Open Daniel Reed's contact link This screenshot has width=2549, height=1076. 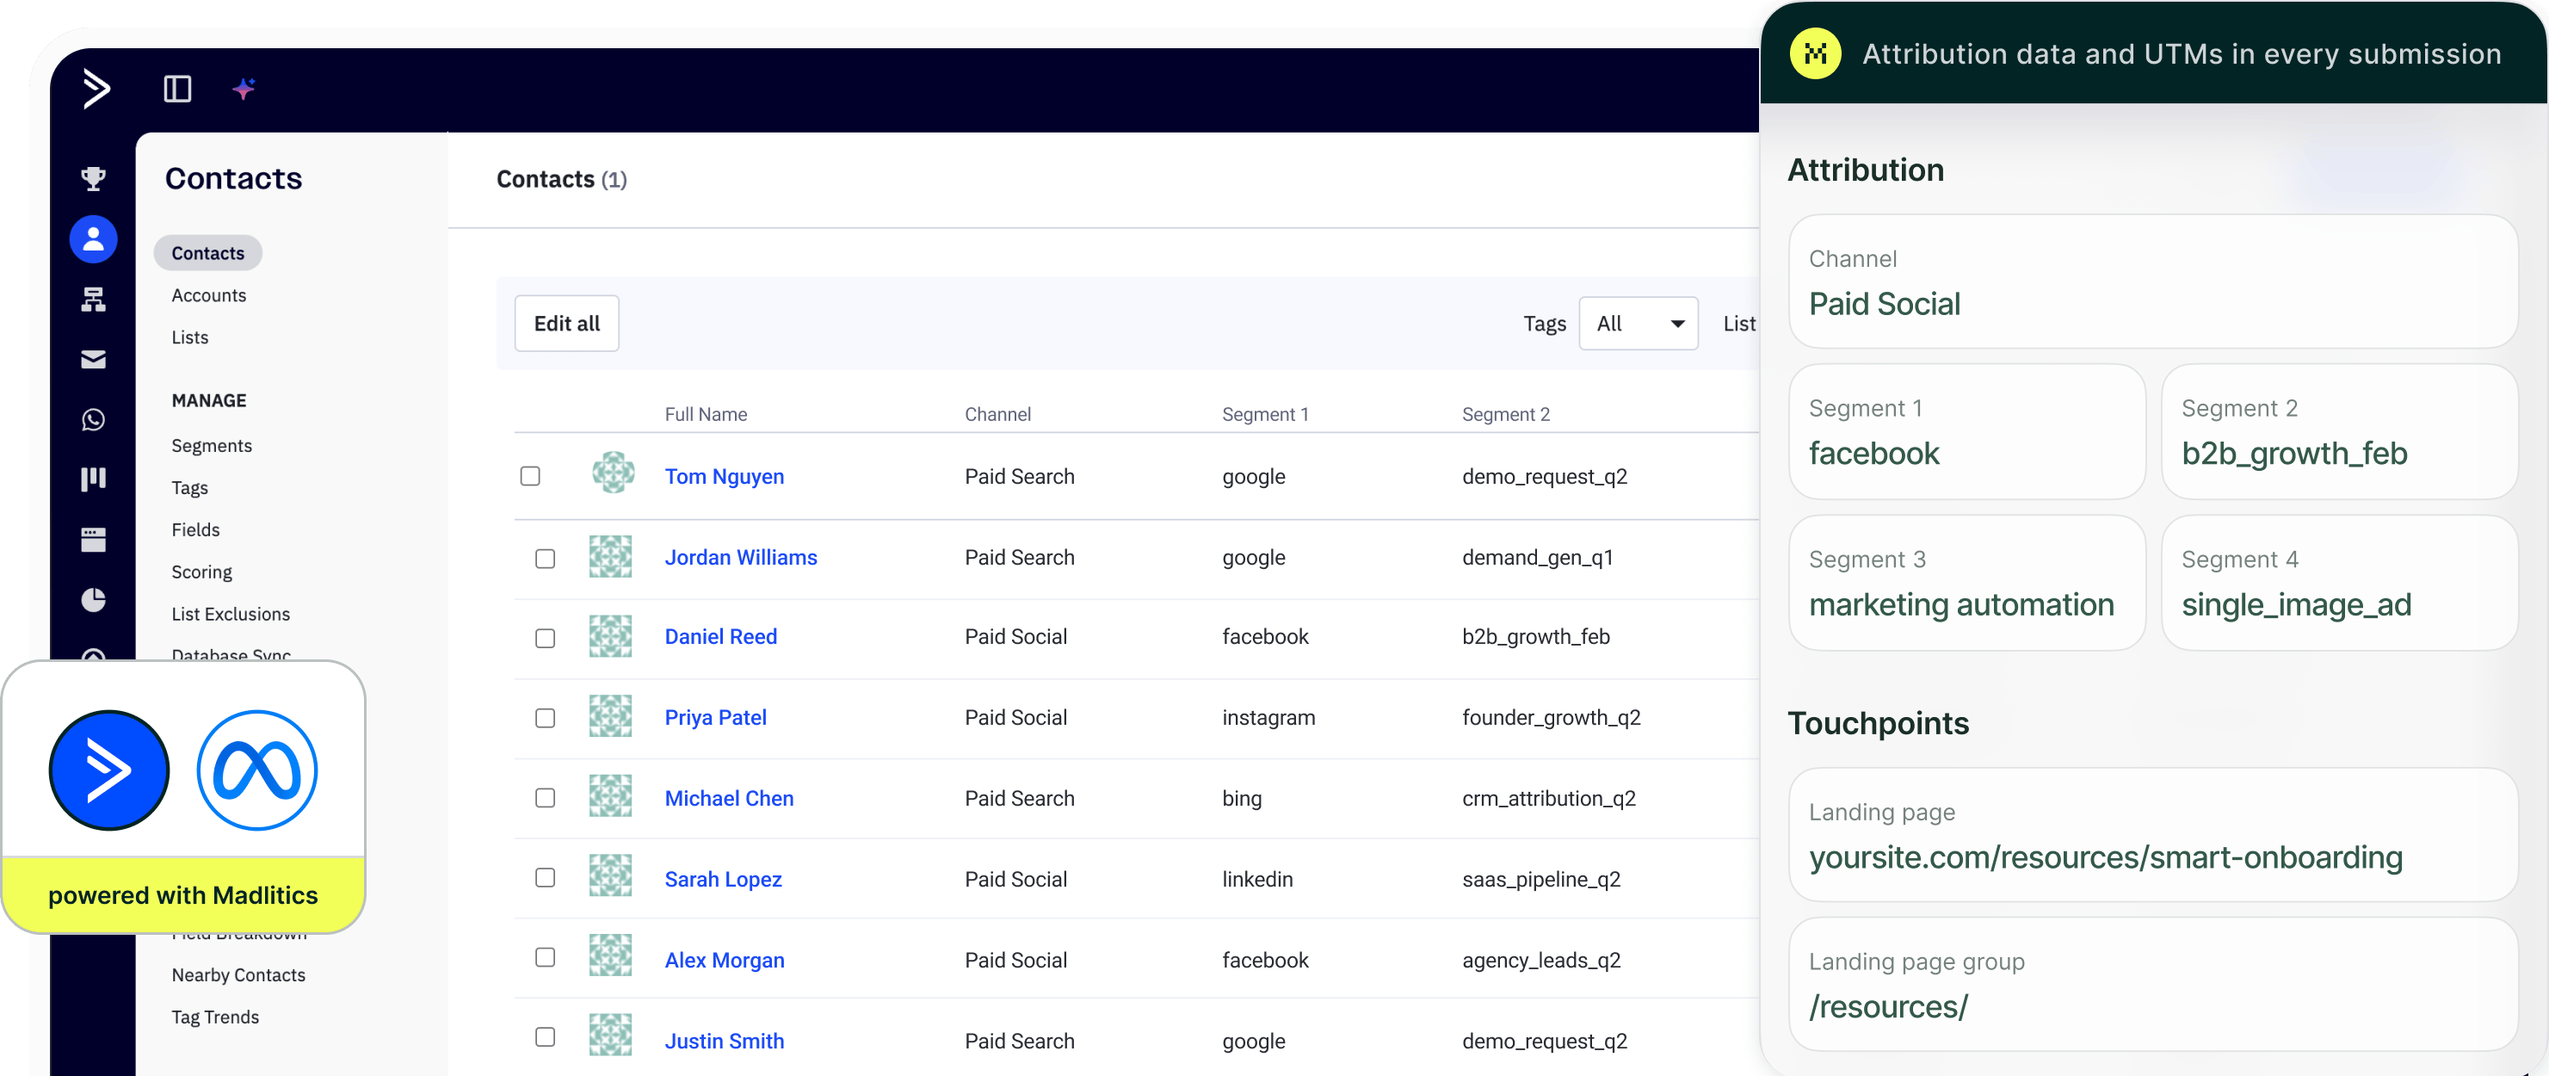tap(721, 636)
